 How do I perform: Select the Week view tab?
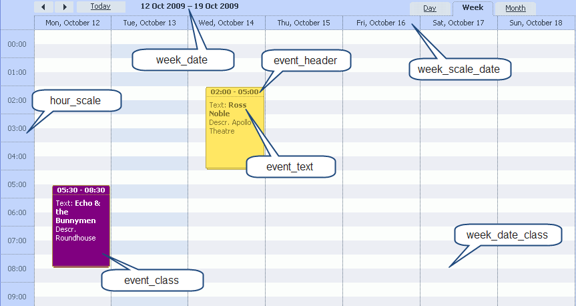pyautogui.click(x=473, y=8)
